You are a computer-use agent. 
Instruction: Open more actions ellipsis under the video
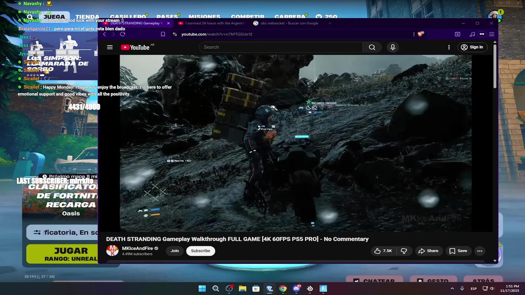479,251
